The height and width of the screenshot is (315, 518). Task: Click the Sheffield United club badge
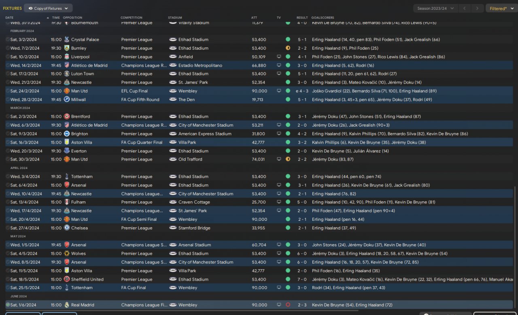(x=67, y=279)
